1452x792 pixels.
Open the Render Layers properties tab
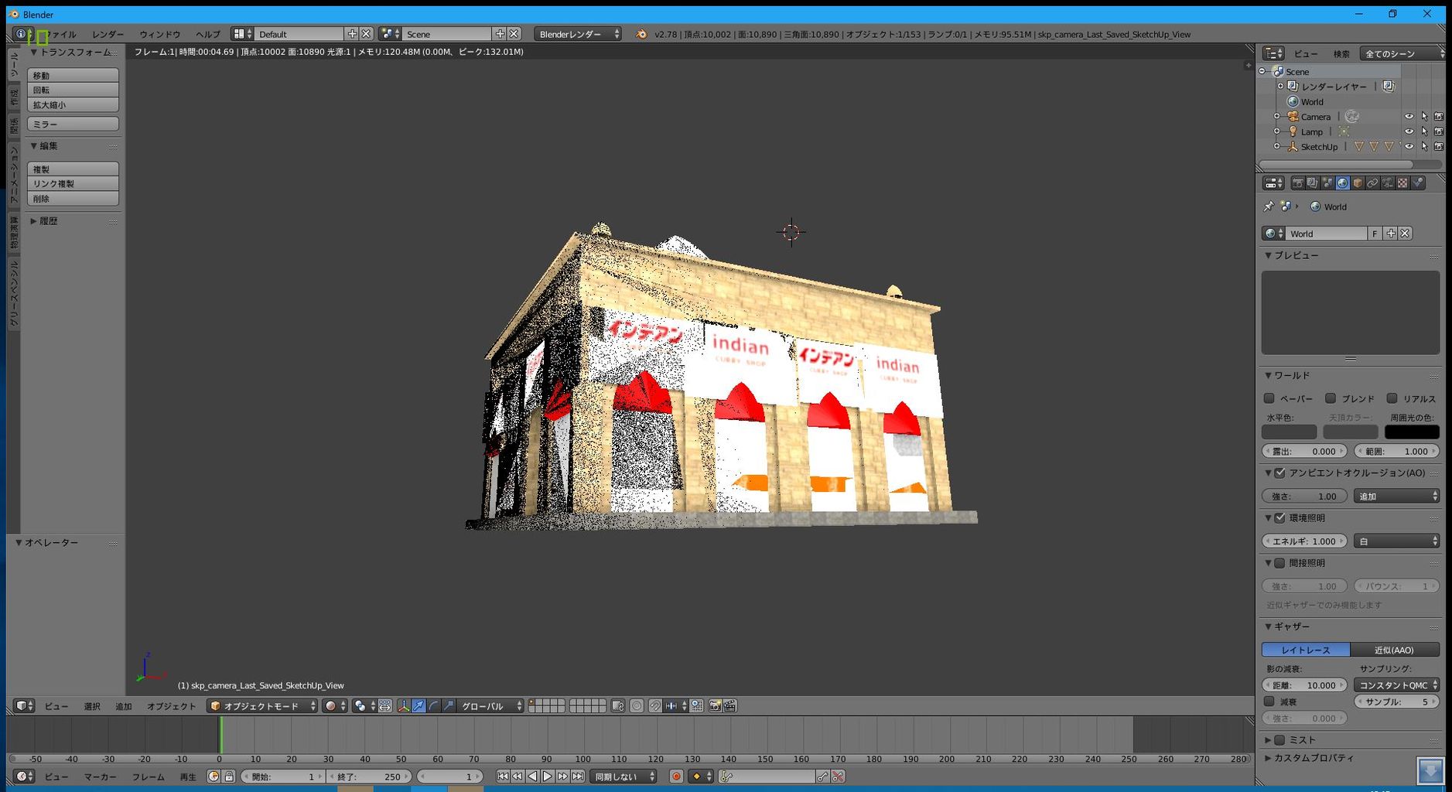pyautogui.click(x=1313, y=183)
